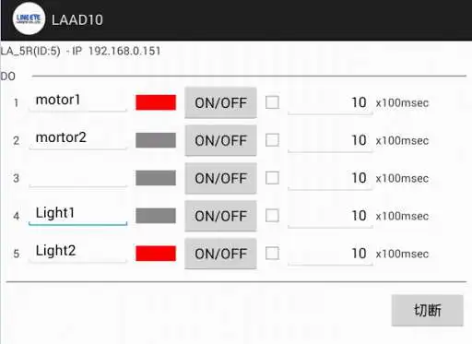Screen dimensions: 472x344
Task: Click the x100msec duration field for mortor2
Action: click(x=330, y=141)
